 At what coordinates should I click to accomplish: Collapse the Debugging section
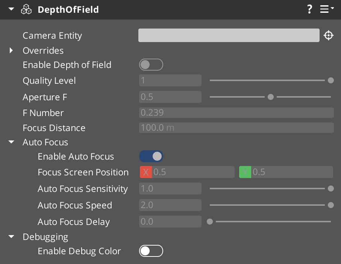pos(11,237)
